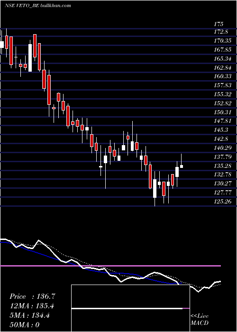Click the 'Price : 136.7' readout
Viewport: 237px width, 332px height.
pyautogui.click(x=32, y=296)
